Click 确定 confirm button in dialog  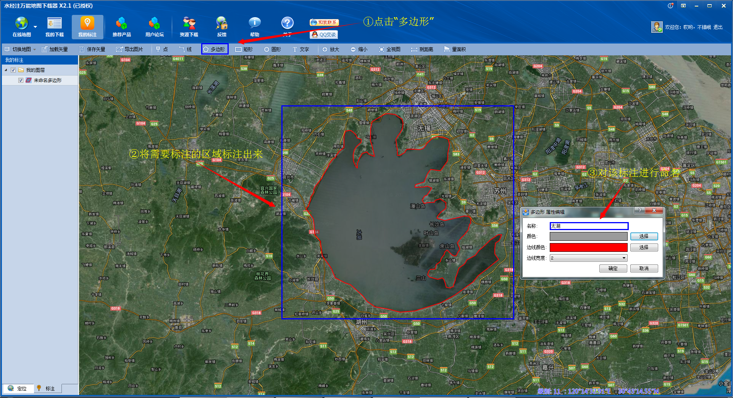tap(613, 268)
